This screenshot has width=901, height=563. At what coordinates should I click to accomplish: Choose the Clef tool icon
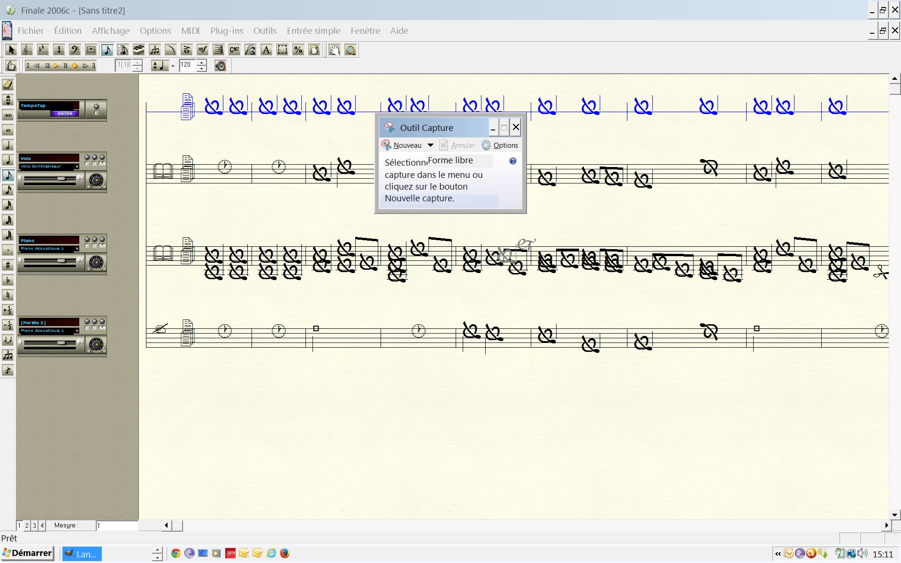tap(75, 50)
